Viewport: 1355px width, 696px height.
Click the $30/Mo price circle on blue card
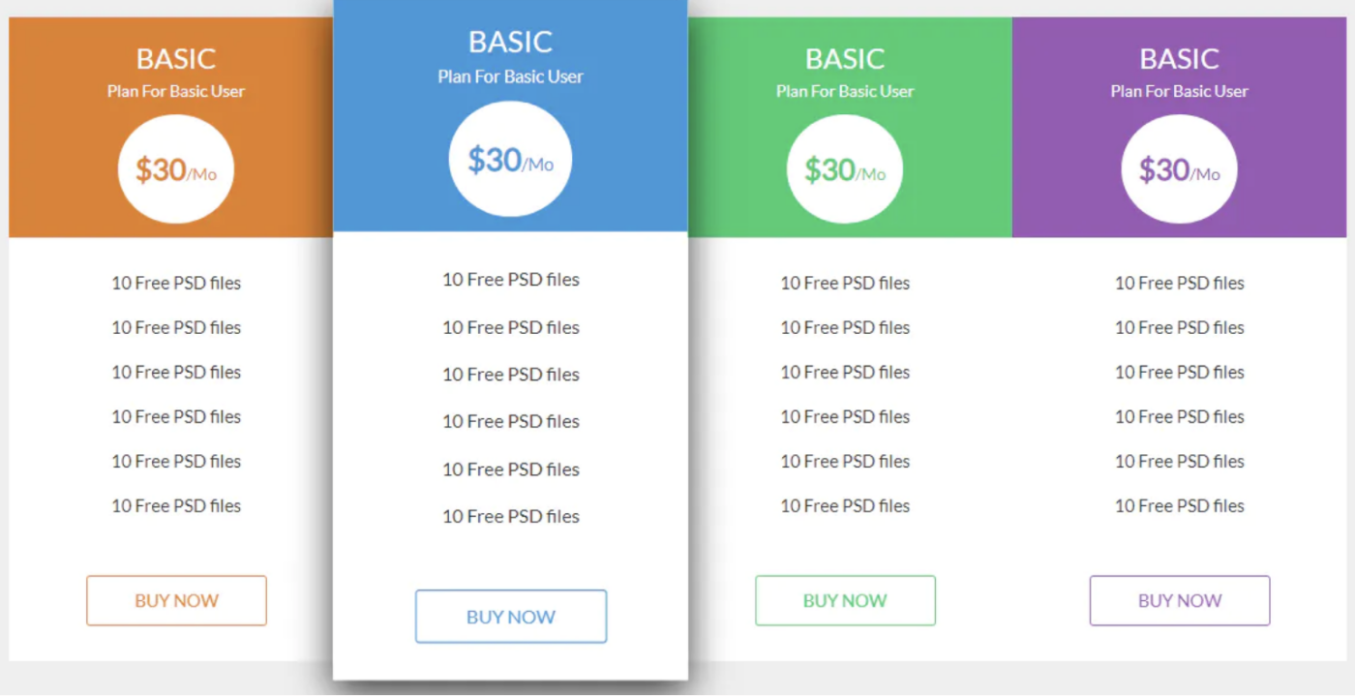pos(511,158)
